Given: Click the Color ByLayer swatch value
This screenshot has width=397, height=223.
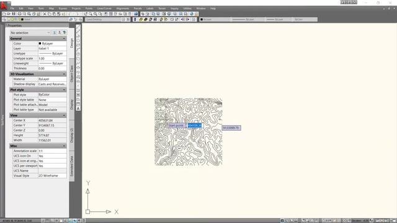Looking at the screenshot, I should point(52,43).
